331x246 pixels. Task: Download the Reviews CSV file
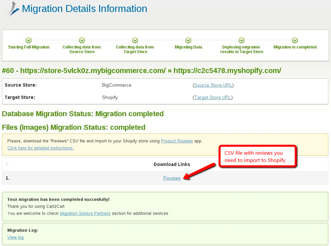(172, 178)
